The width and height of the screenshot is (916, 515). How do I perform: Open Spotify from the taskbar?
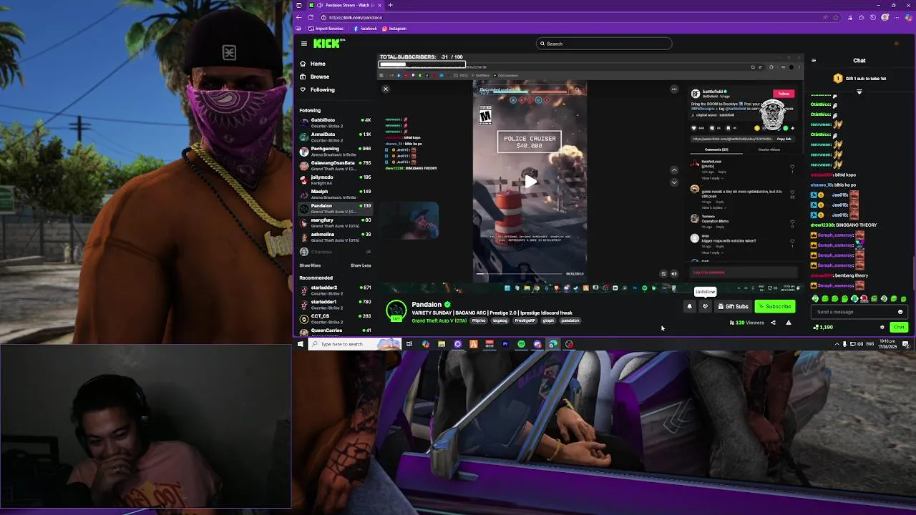tap(521, 344)
